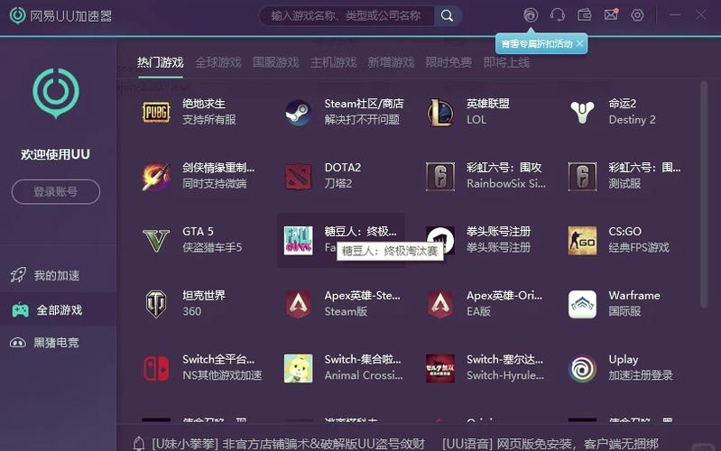Switch to the 即将上线 tab
Screen dimensions: 721x451
click(507, 62)
